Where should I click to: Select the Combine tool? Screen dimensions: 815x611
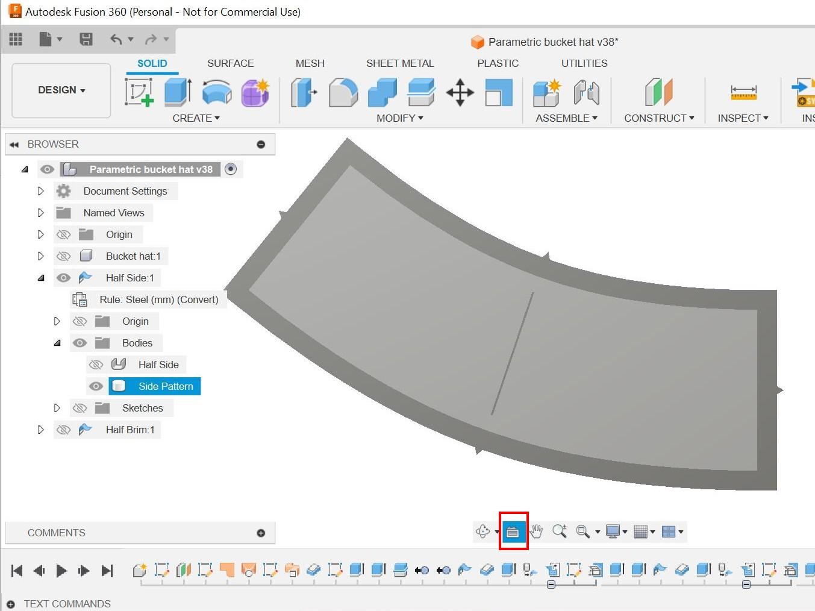pyautogui.click(x=383, y=92)
